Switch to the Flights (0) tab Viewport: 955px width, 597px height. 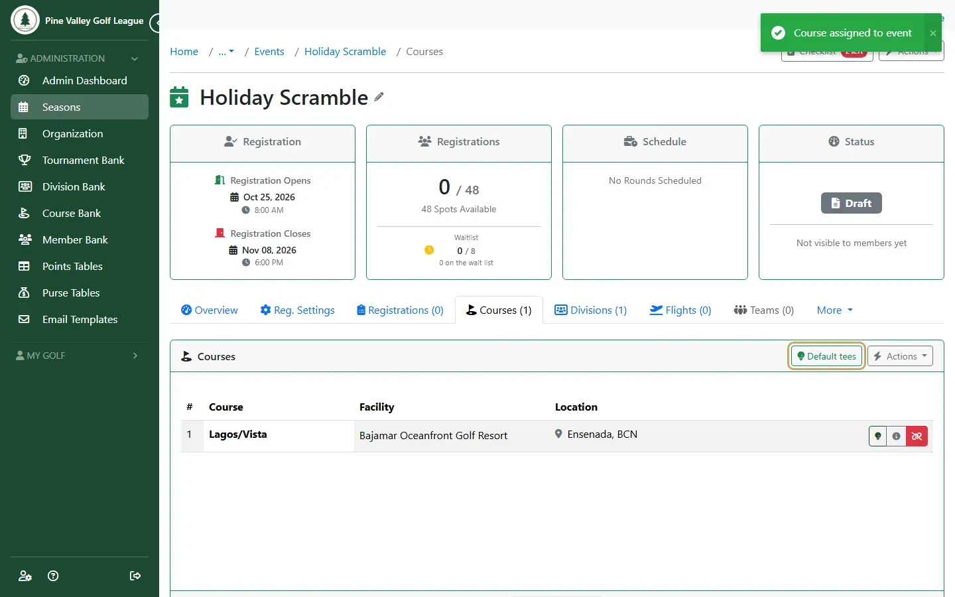coord(680,310)
